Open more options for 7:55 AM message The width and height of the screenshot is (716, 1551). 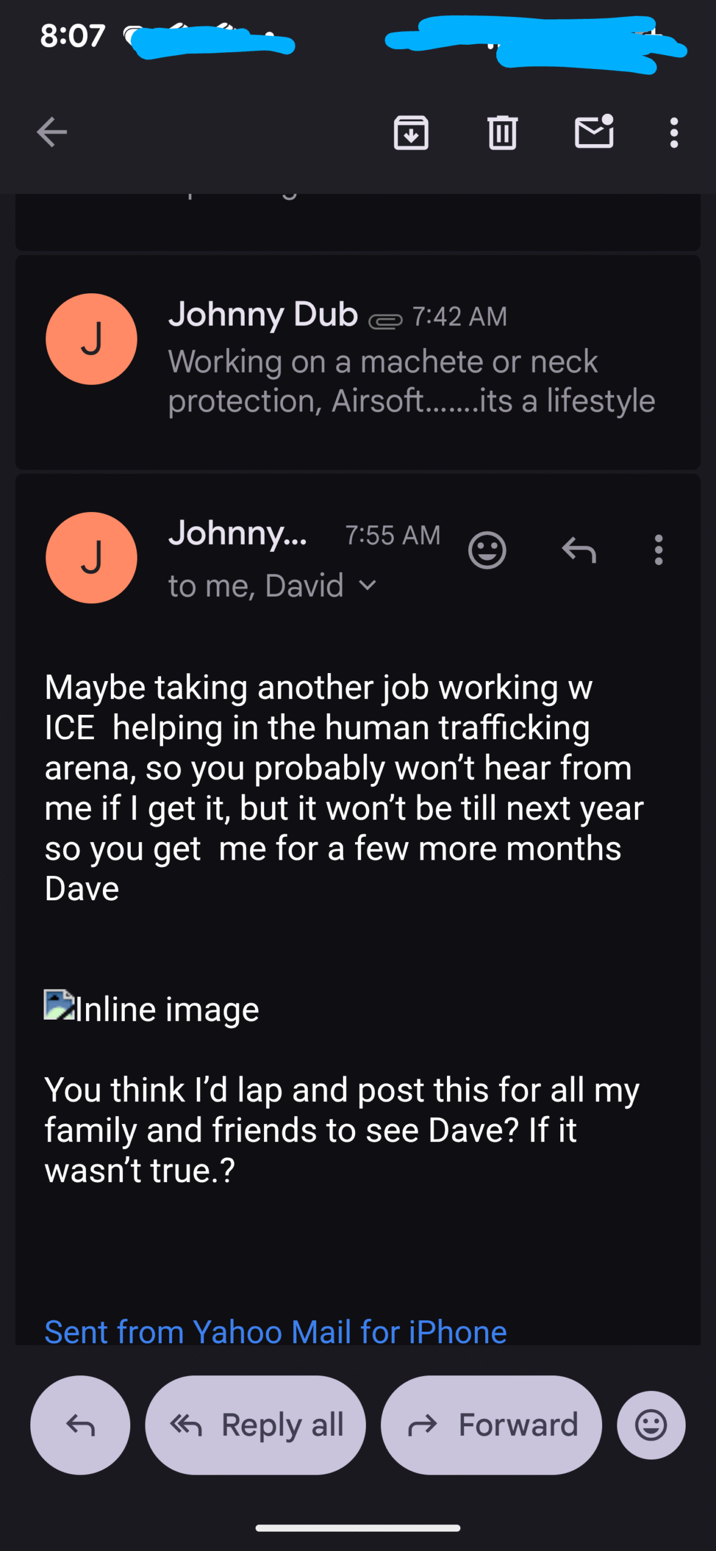point(658,550)
